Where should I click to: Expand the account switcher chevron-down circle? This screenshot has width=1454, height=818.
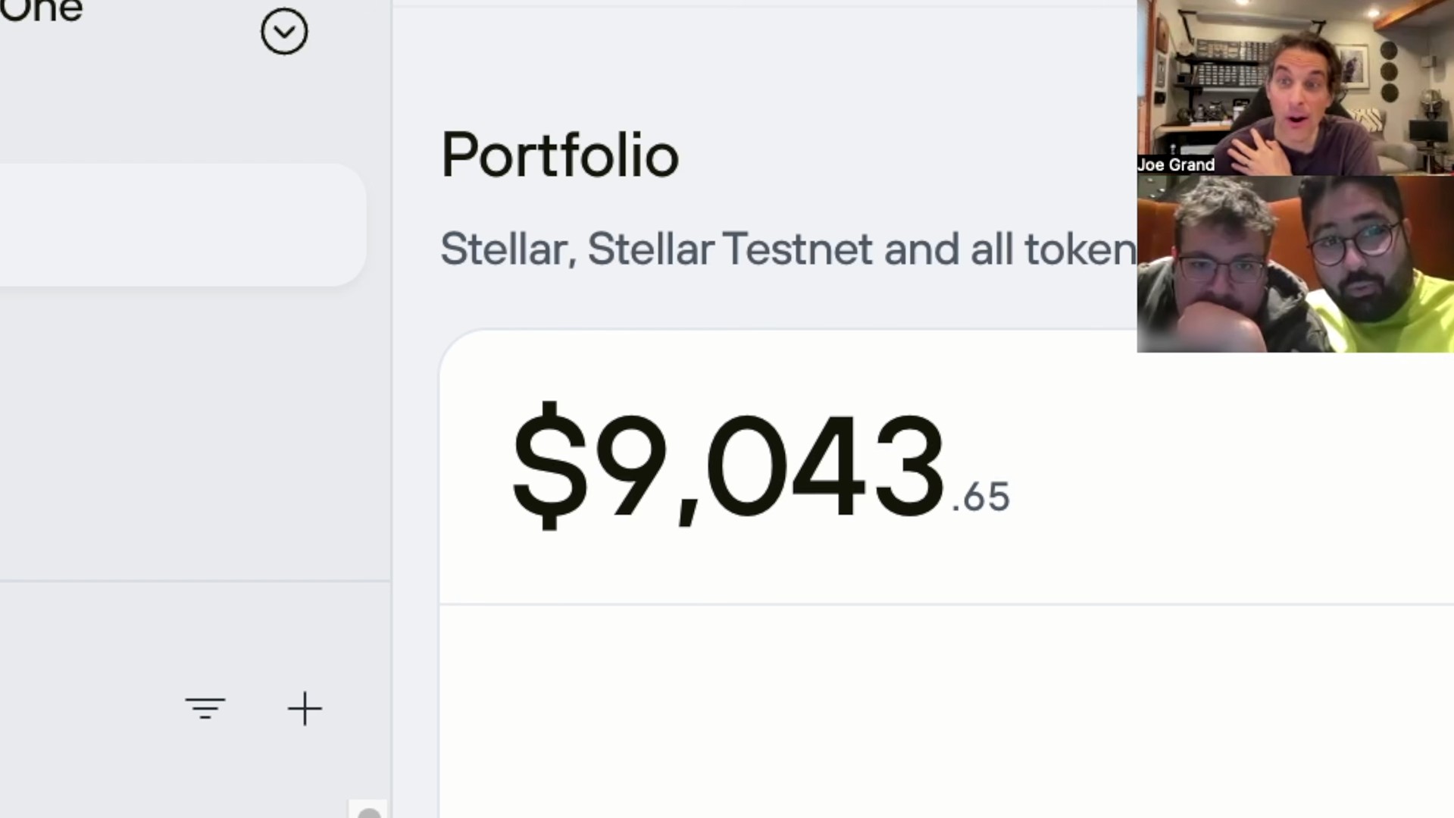284,32
